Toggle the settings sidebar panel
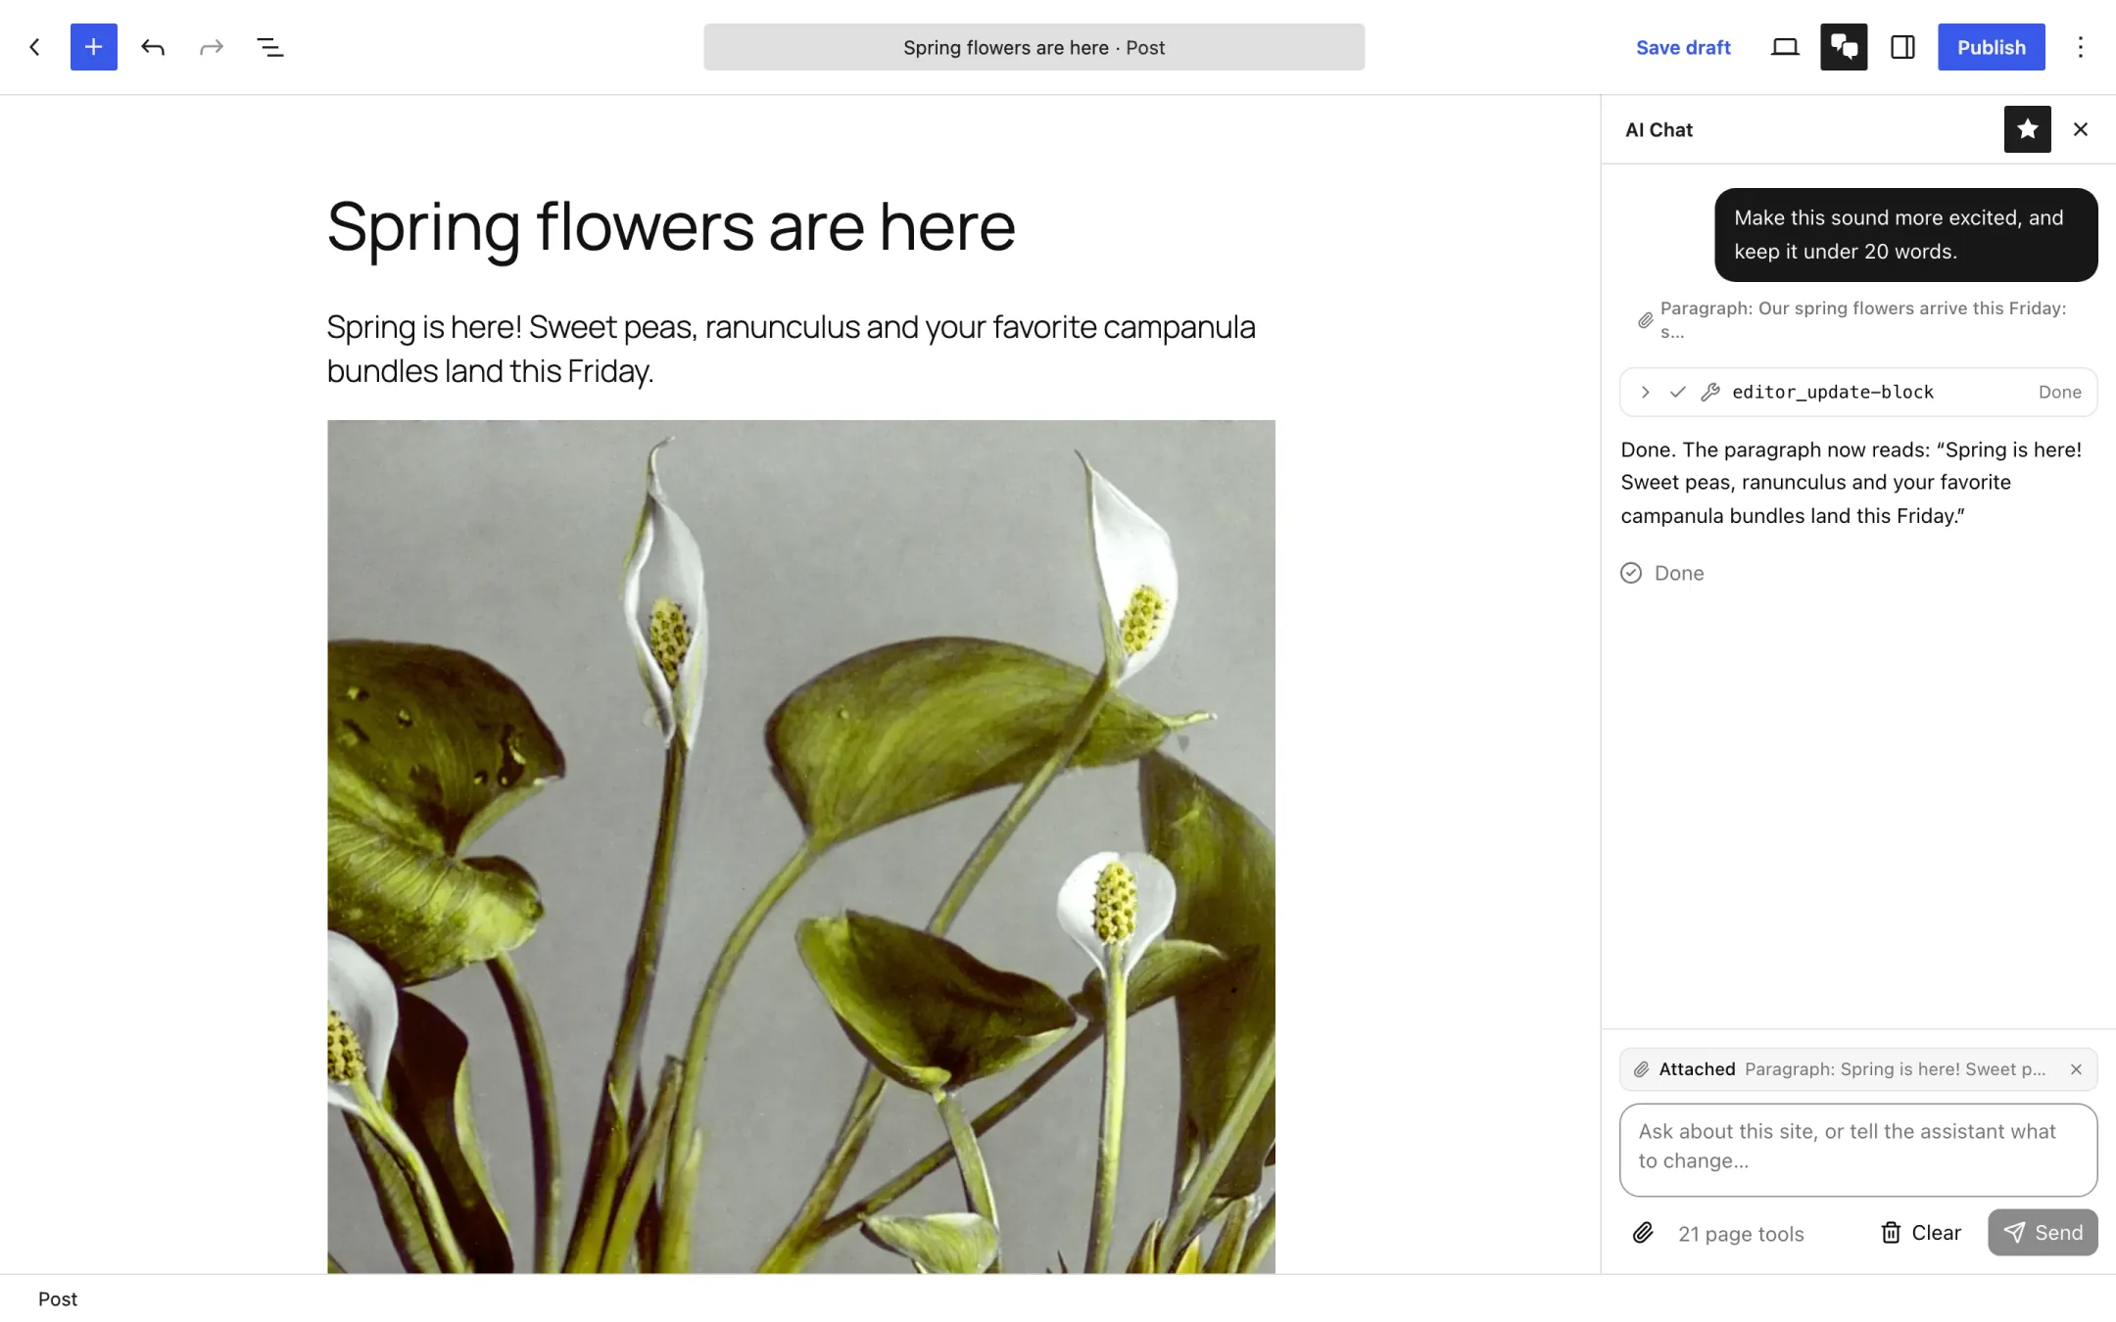Image resolution: width=2116 pixels, height=1322 pixels. [1902, 47]
